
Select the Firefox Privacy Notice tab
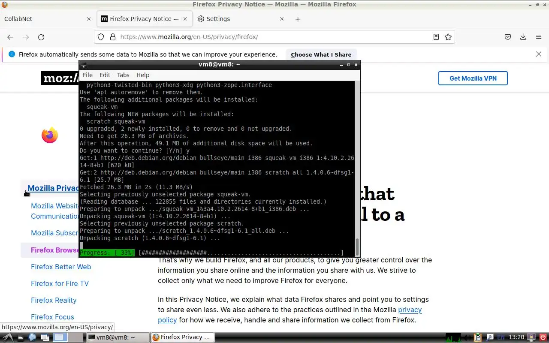click(145, 19)
